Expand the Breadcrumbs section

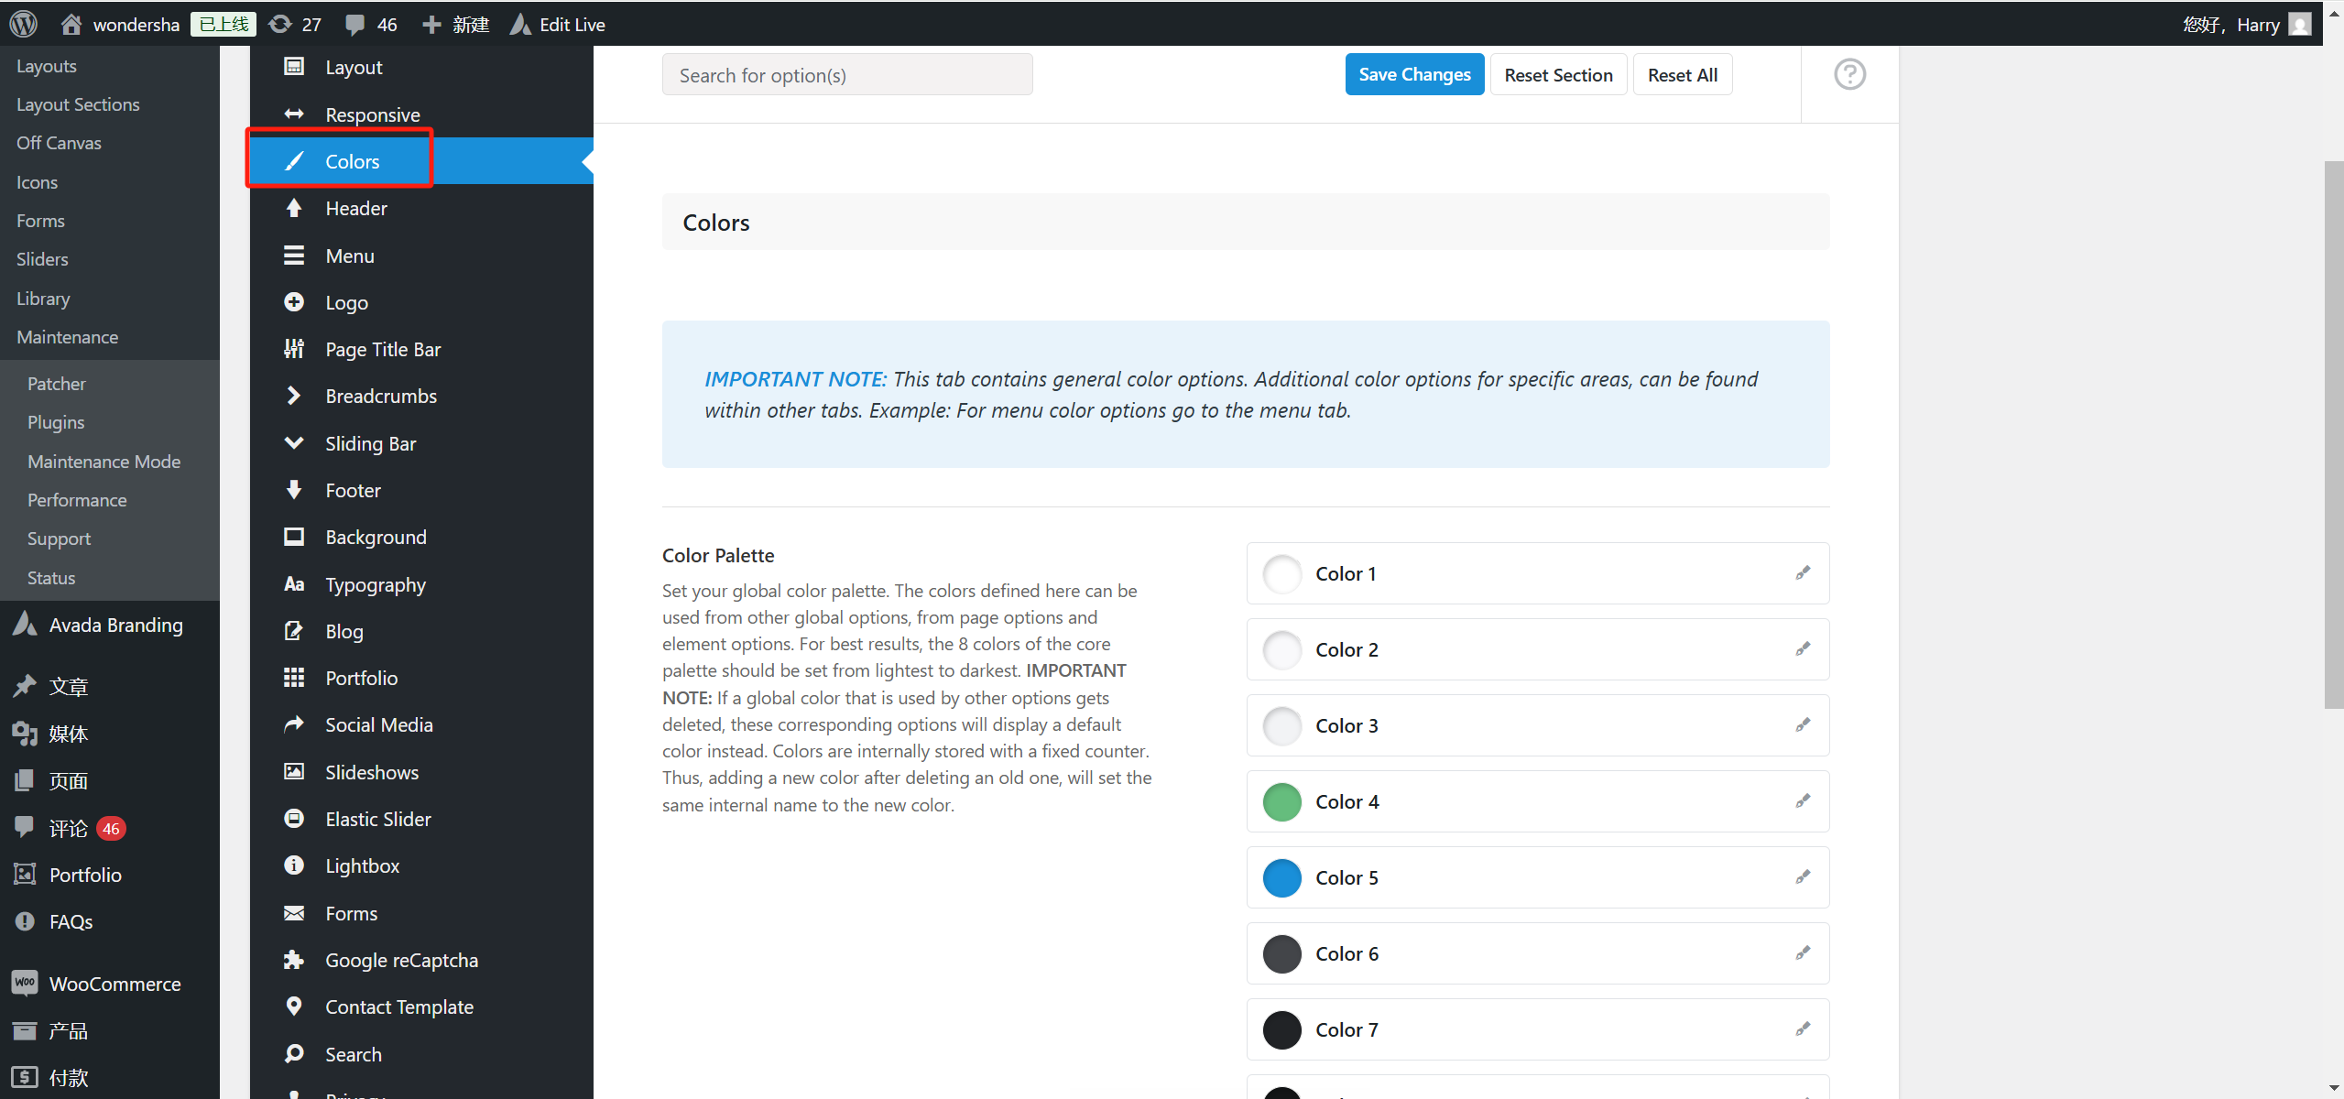click(380, 396)
